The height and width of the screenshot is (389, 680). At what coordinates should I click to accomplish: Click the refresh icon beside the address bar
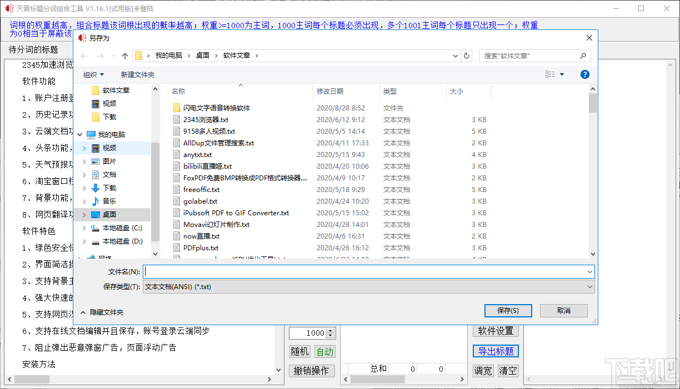point(467,55)
